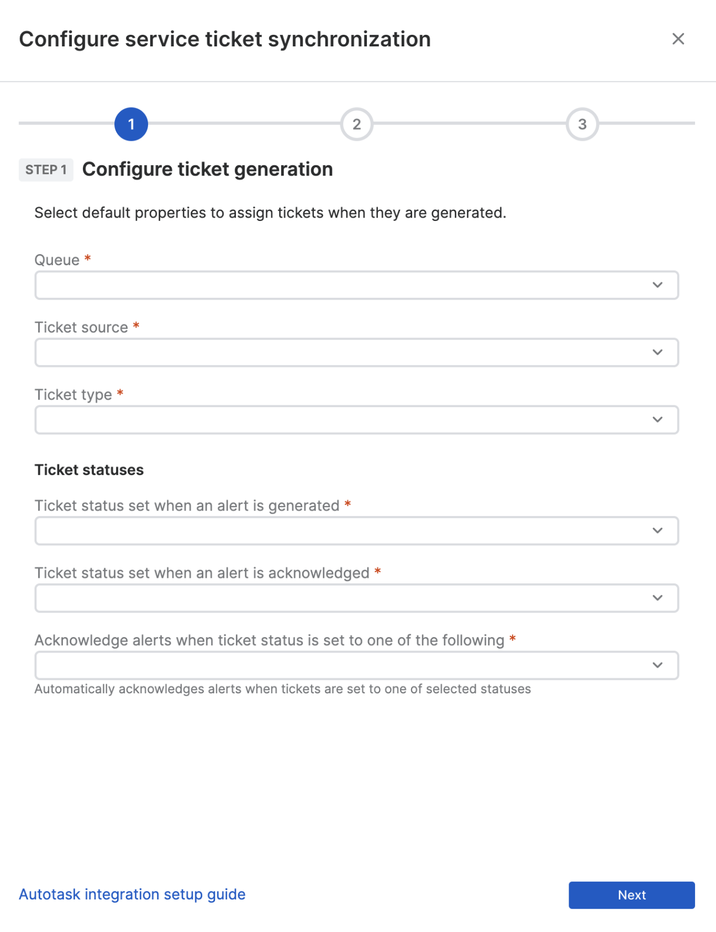Click chevron for alert acknowledged status

tap(657, 598)
